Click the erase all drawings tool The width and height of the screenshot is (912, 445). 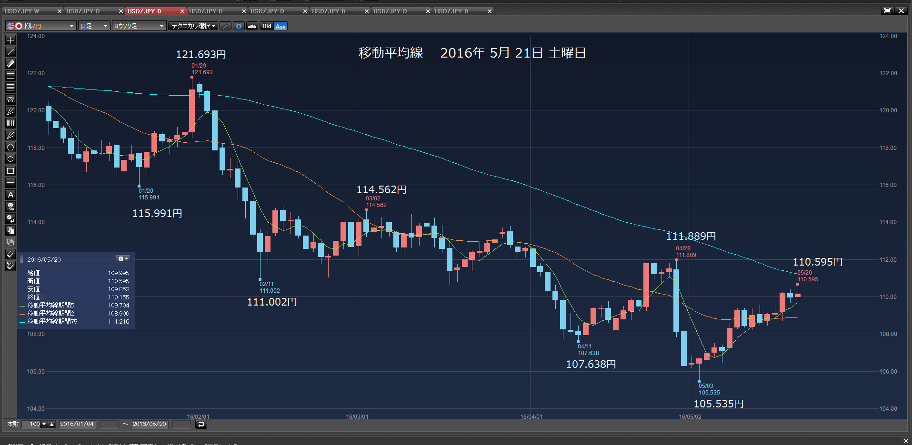click(x=10, y=266)
